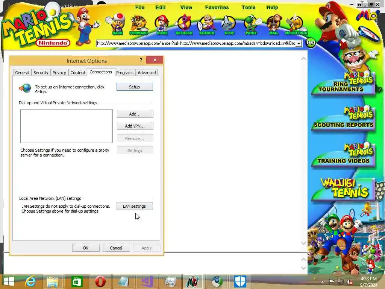The image size is (385, 289).
Task: Click the Add... button
Action: (135, 114)
